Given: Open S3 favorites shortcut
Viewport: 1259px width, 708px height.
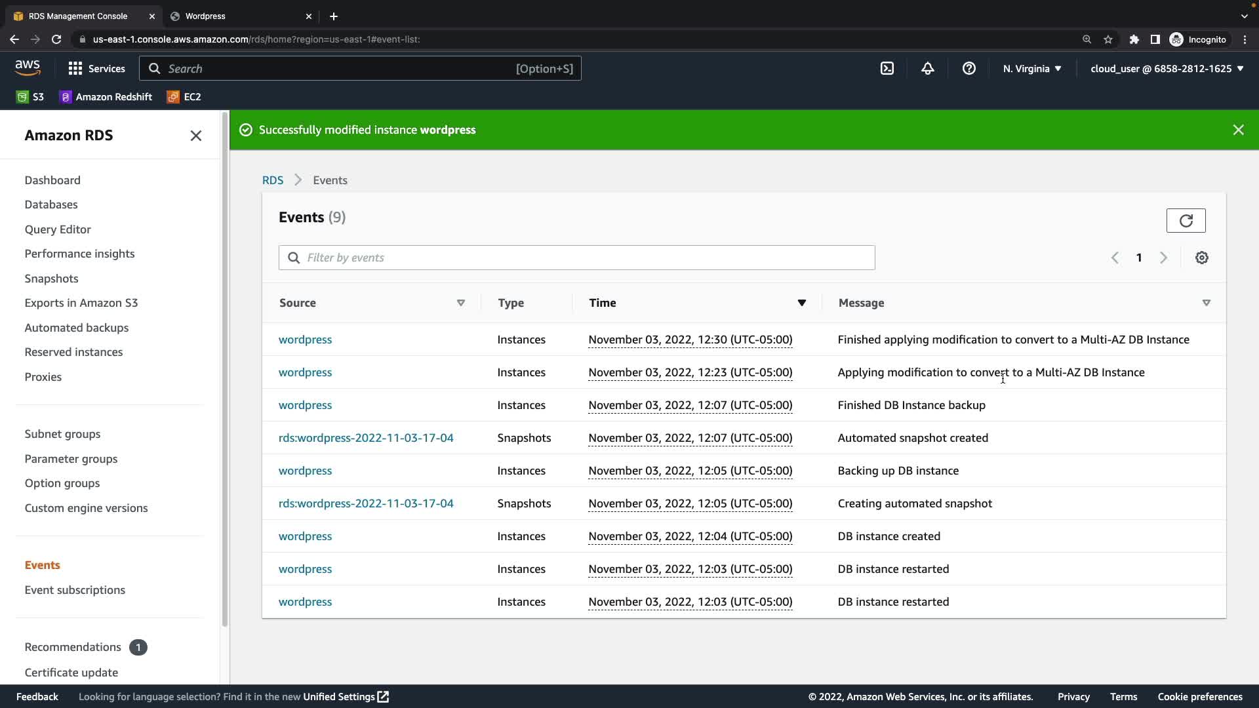Looking at the screenshot, I should tap(30, 96).
